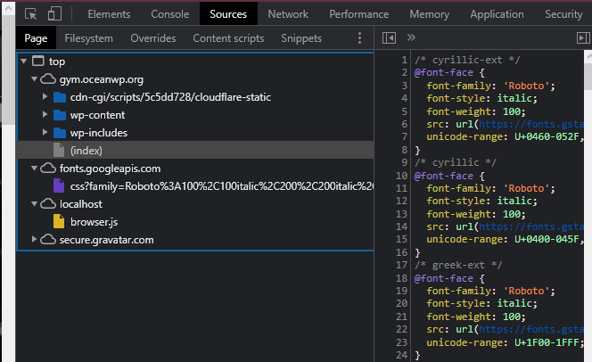
Task: Select the Page sidebar tab
Action: tap(36, 37)
